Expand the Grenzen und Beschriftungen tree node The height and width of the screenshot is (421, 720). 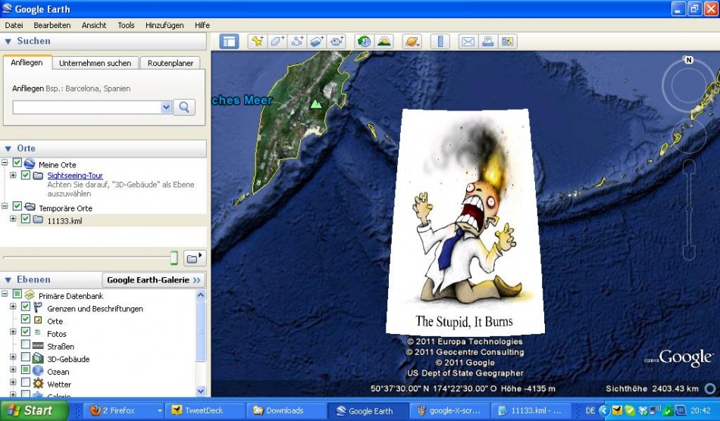coord(13,307)
